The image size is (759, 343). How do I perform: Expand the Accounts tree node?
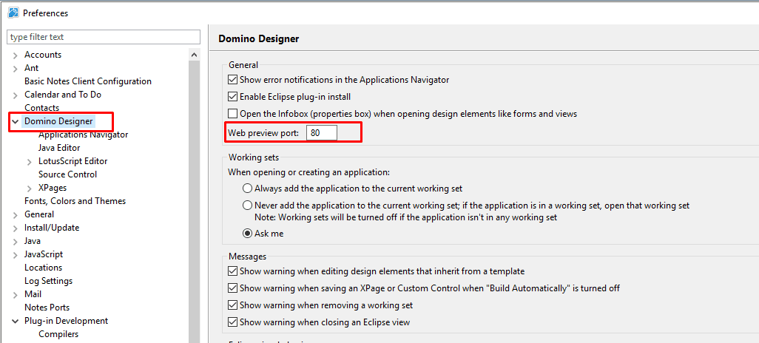coord(16,55)
